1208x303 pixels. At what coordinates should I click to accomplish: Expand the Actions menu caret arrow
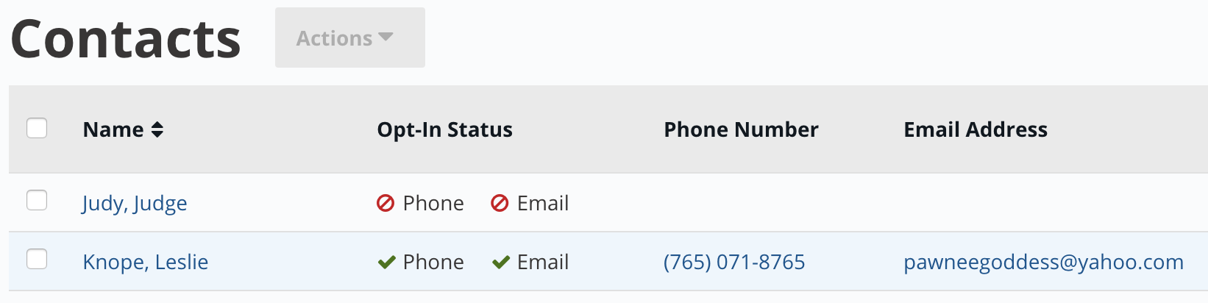pyautogui.click(x=386, y=37)
